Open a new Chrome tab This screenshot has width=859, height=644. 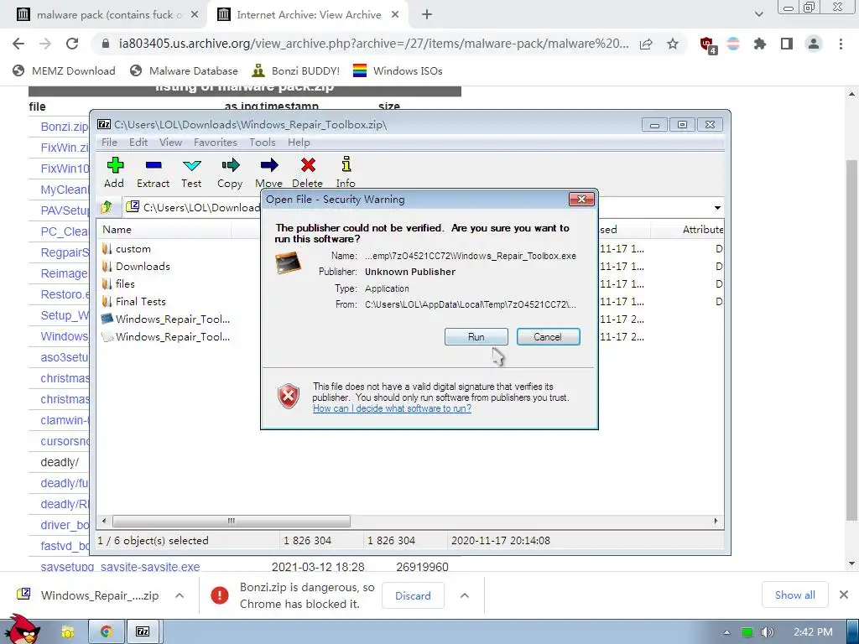pyautogui.click(x=427, y=15)
